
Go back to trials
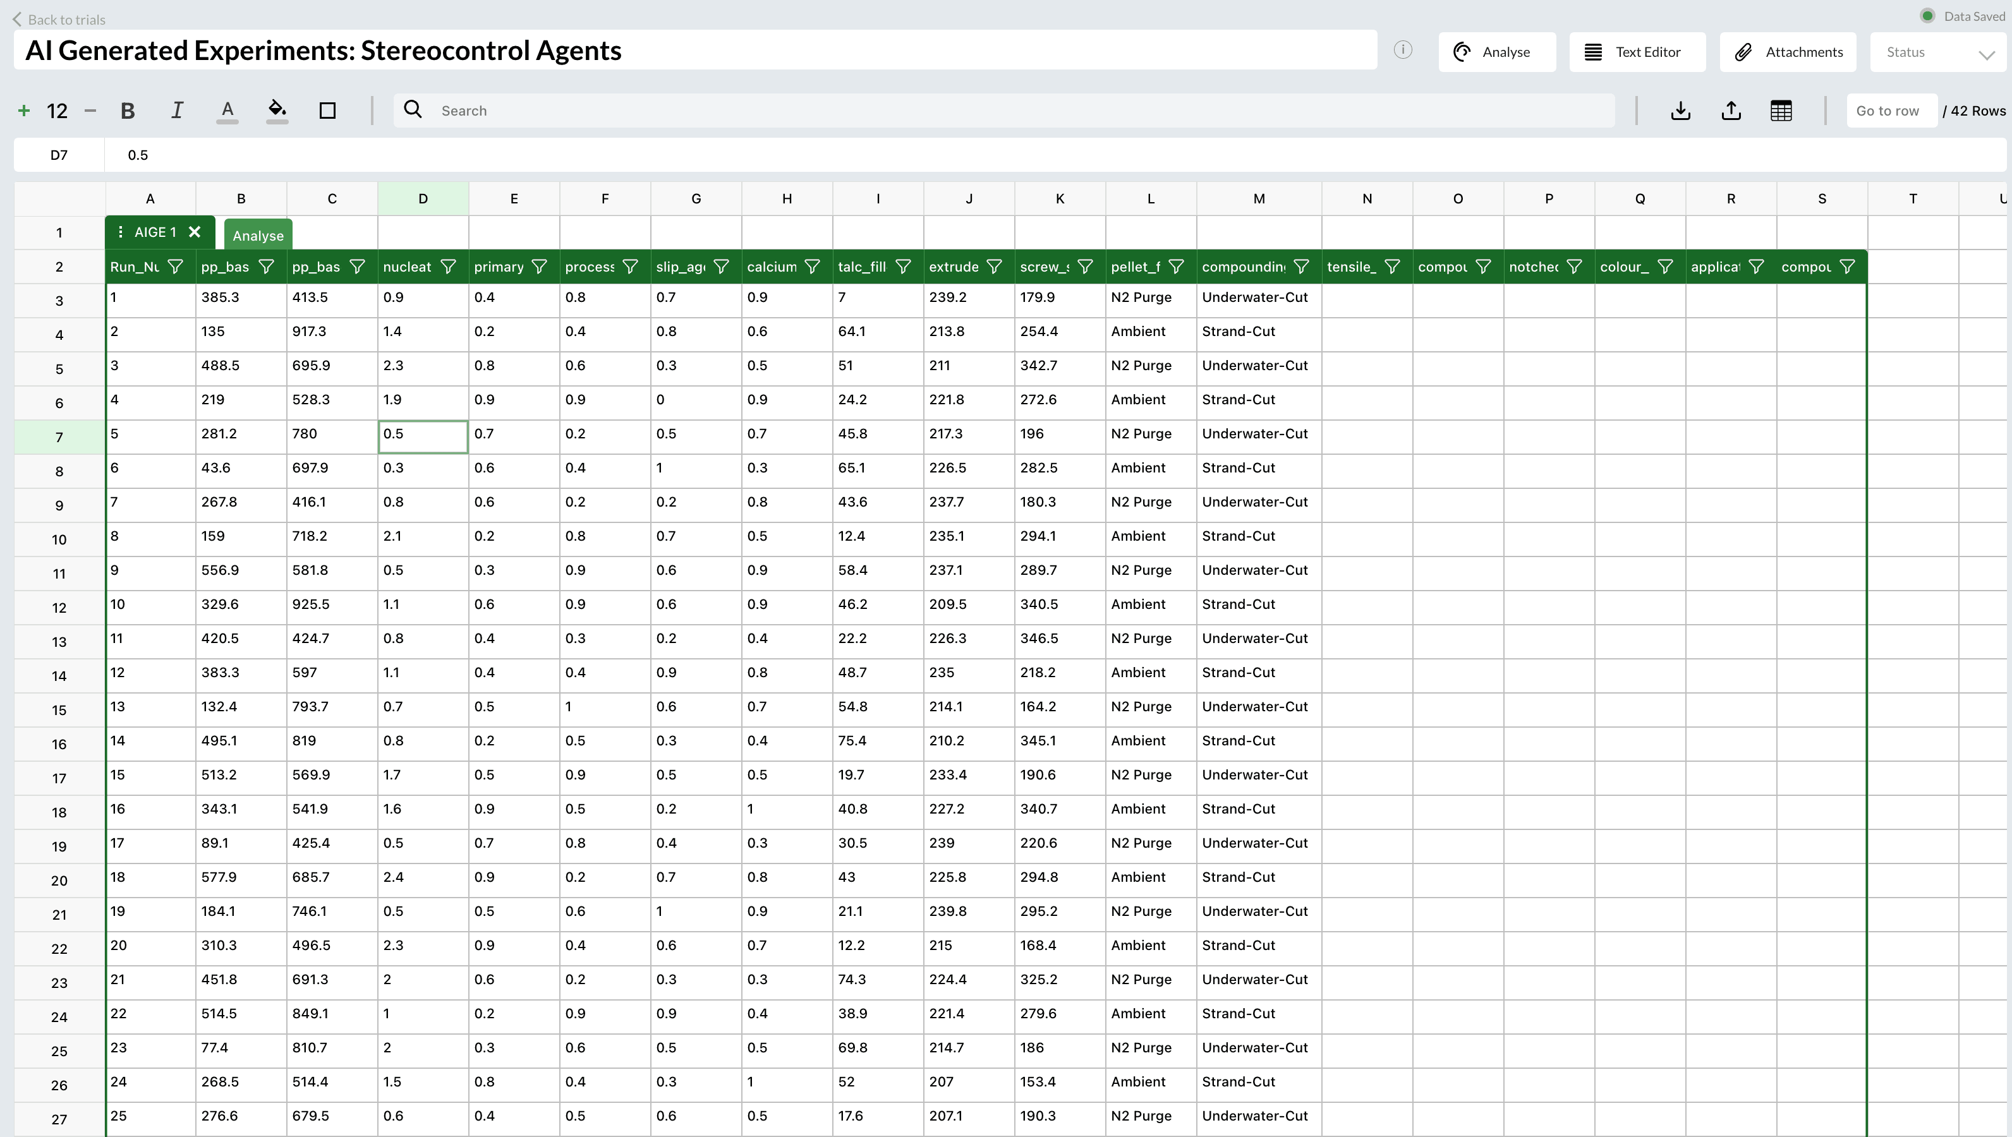(x=59, y=20)
